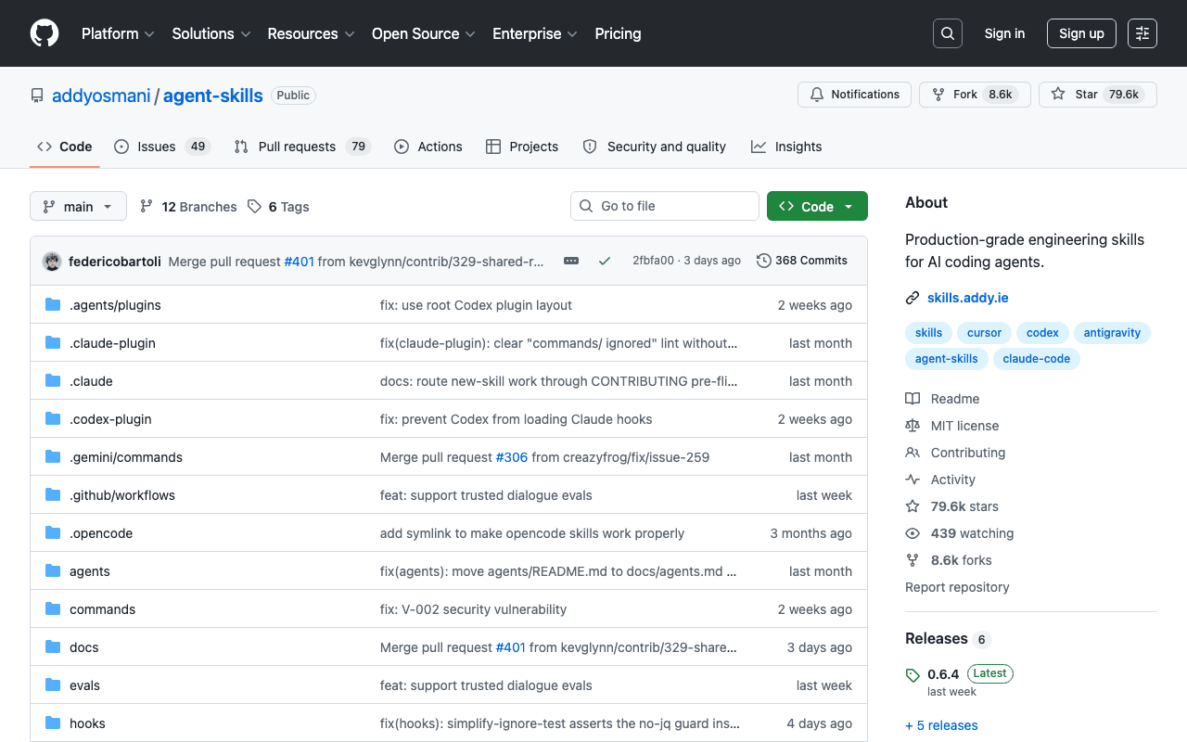The height and width of the screenshot is (742, 1187).
Task: Click the green check status icon
Action: 605,261
